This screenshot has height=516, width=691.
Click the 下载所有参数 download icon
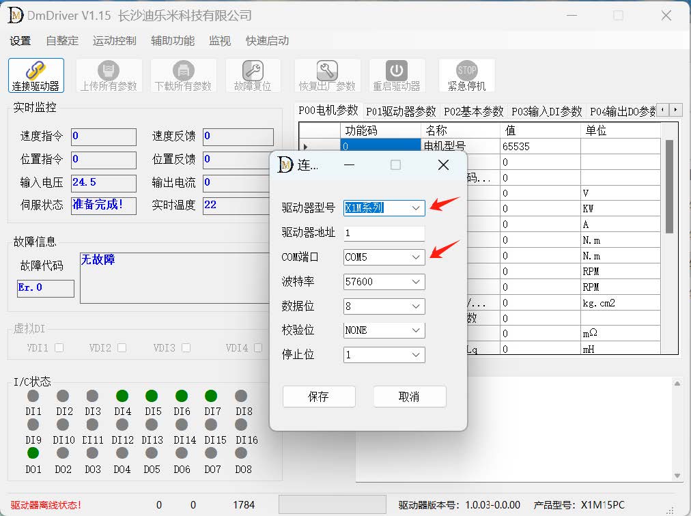coord(183,70)
